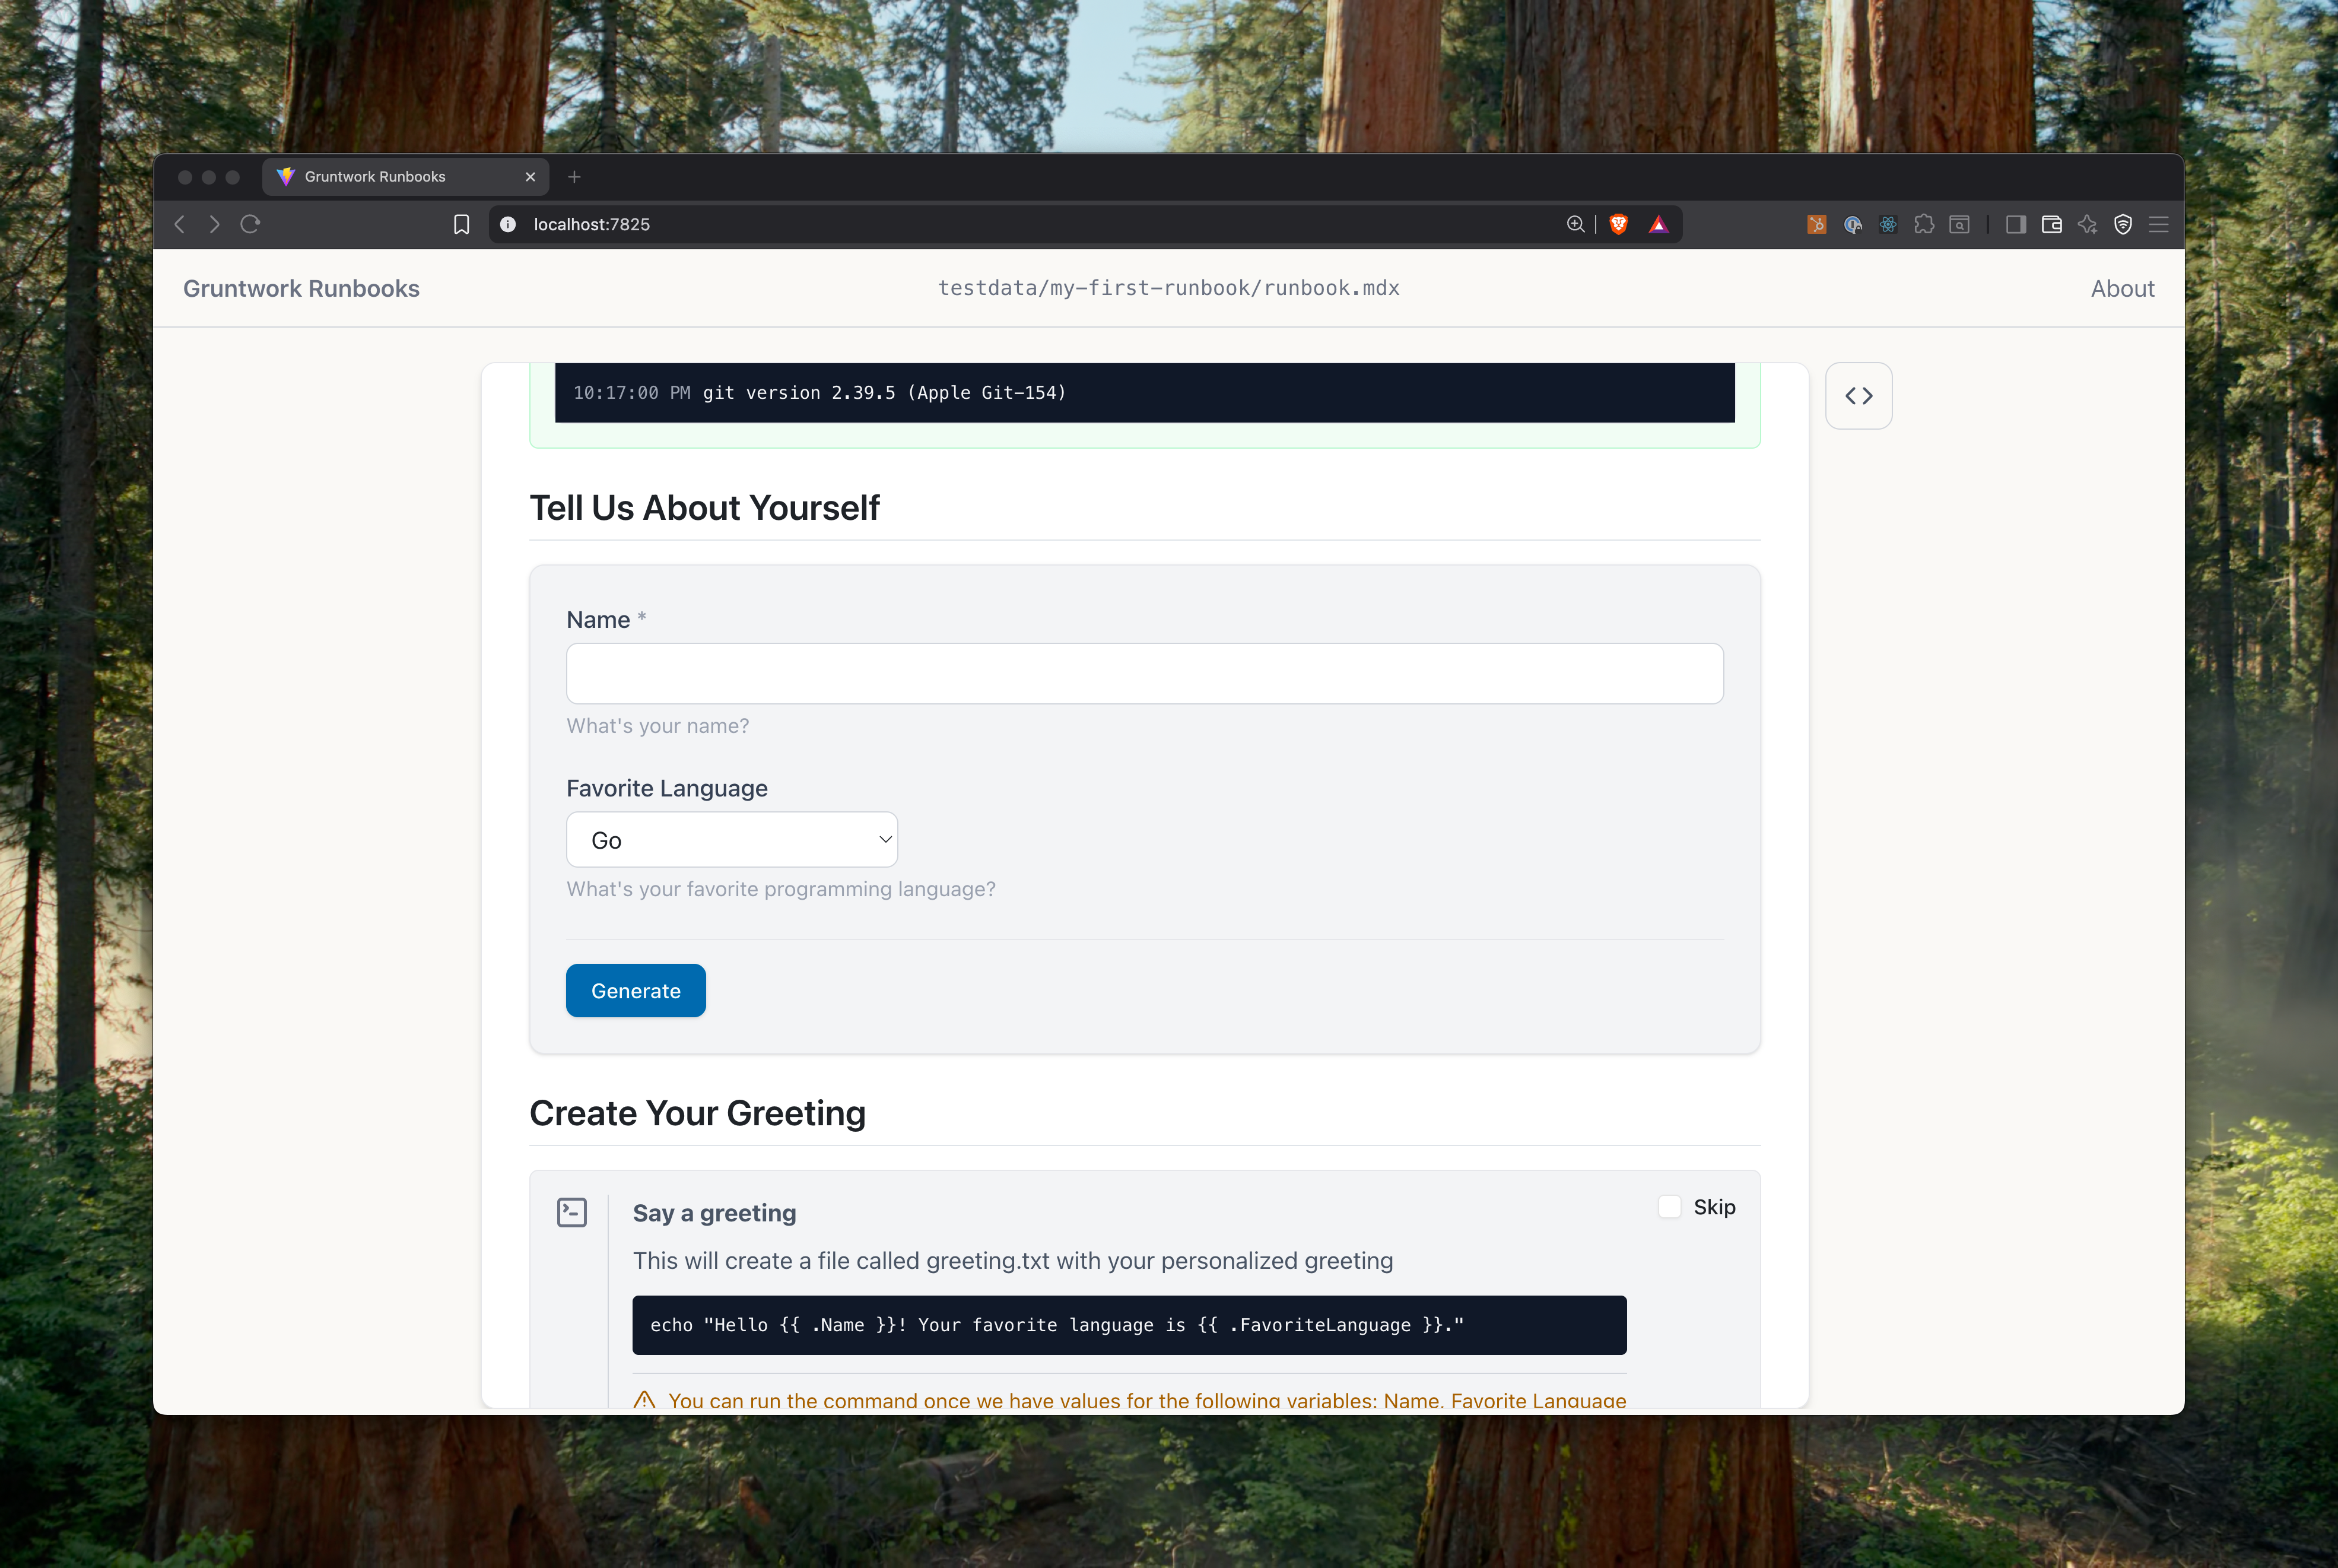Open the extensions puzzle piece menu
The image size is (2338, 1568).
coord(1923,224)
